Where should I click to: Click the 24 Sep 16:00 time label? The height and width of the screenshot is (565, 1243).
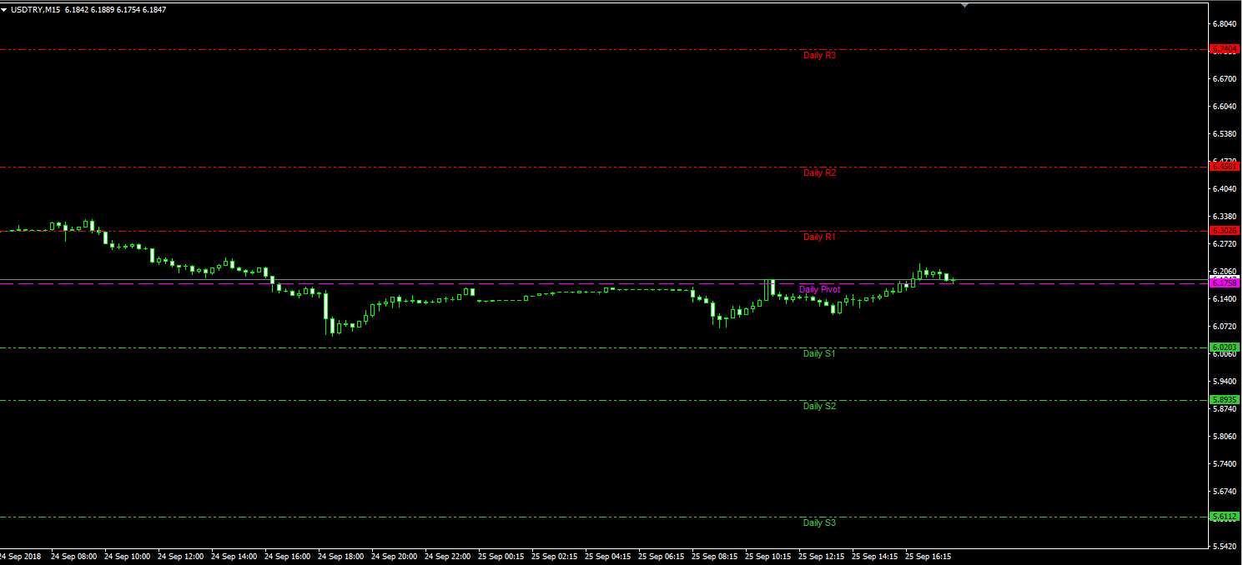click(x=288, y=556)
